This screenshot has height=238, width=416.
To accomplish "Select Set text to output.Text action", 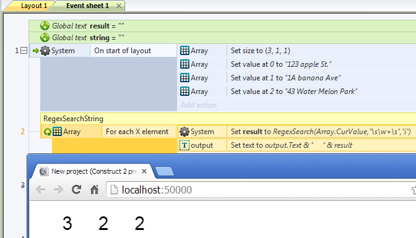I will click(x=292, y=145).
